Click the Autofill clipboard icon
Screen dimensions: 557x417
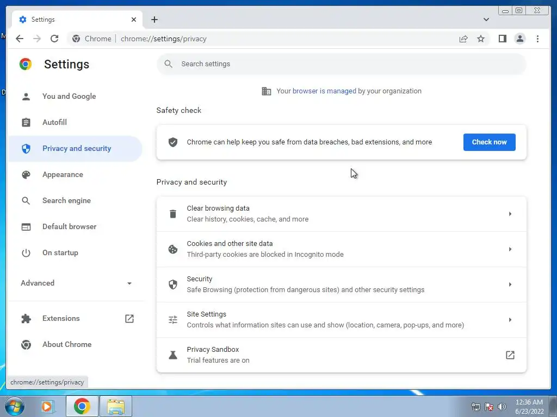point(26,122)
